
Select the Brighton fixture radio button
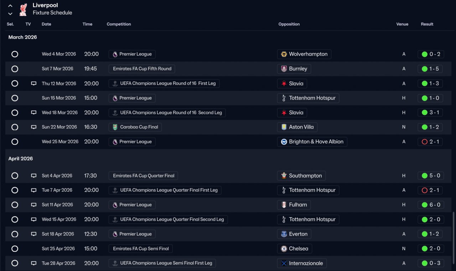(15, 142)
